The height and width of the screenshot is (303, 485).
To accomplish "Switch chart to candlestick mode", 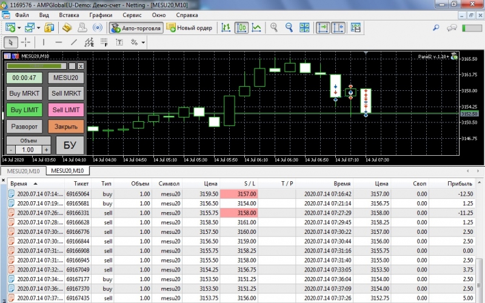I will 241,28.
